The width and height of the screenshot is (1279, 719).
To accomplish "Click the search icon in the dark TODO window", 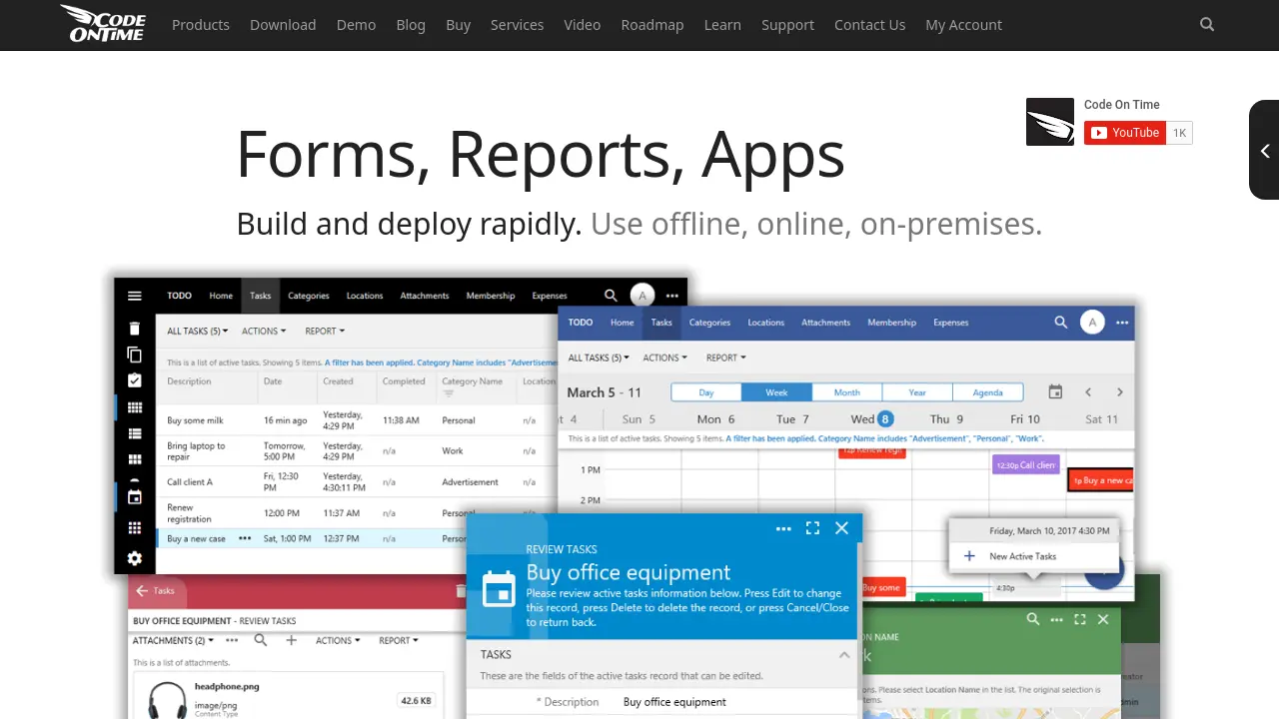I will (x=611, y=296).
